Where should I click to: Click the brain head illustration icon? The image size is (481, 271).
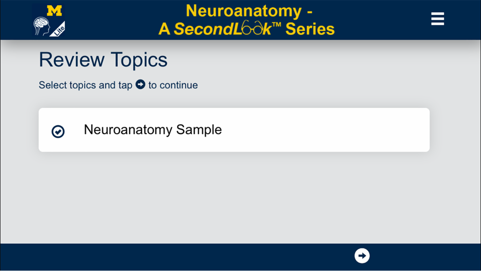41,26
